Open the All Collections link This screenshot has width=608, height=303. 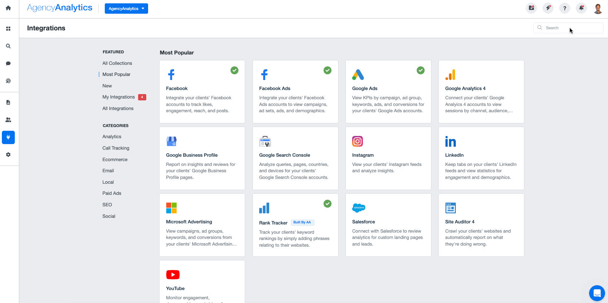(117, 63)
